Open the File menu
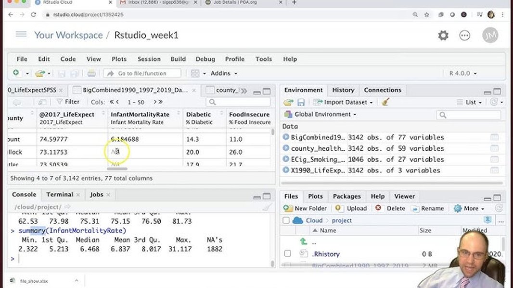Image resolution: width=513 pixels, height=288 pixels. [22, 59]
